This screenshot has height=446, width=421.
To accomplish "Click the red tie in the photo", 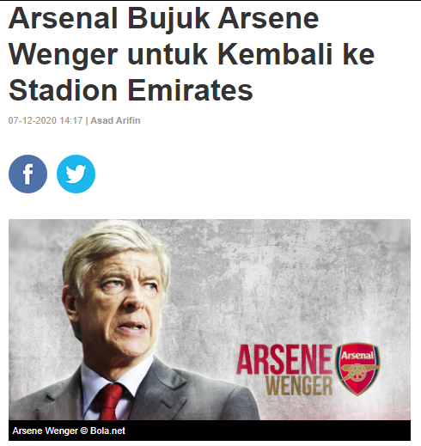I will [x=110, y=401].
